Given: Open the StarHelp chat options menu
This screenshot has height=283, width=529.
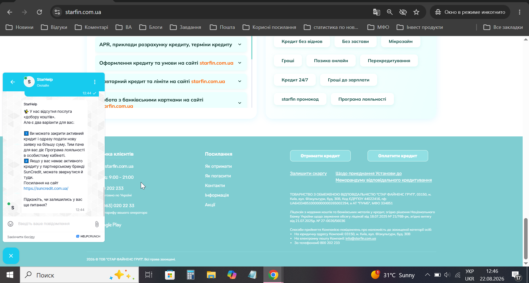Looking at the screenshot, I should click(95, 82).
